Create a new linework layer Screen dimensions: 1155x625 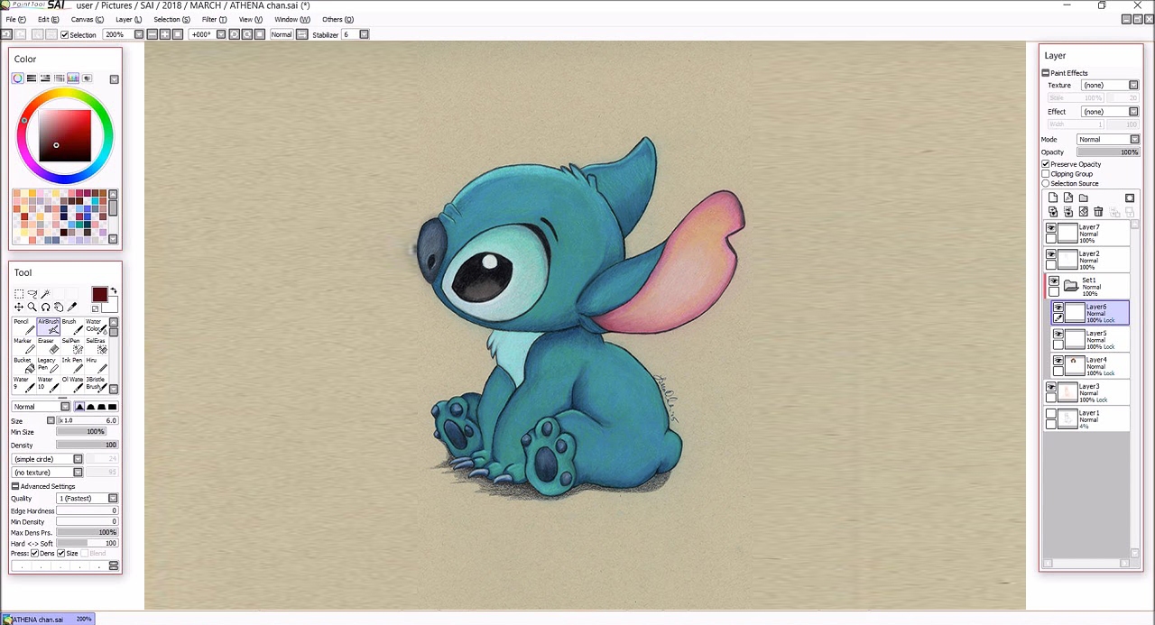pyautogui.click(x=1068, y=198)
